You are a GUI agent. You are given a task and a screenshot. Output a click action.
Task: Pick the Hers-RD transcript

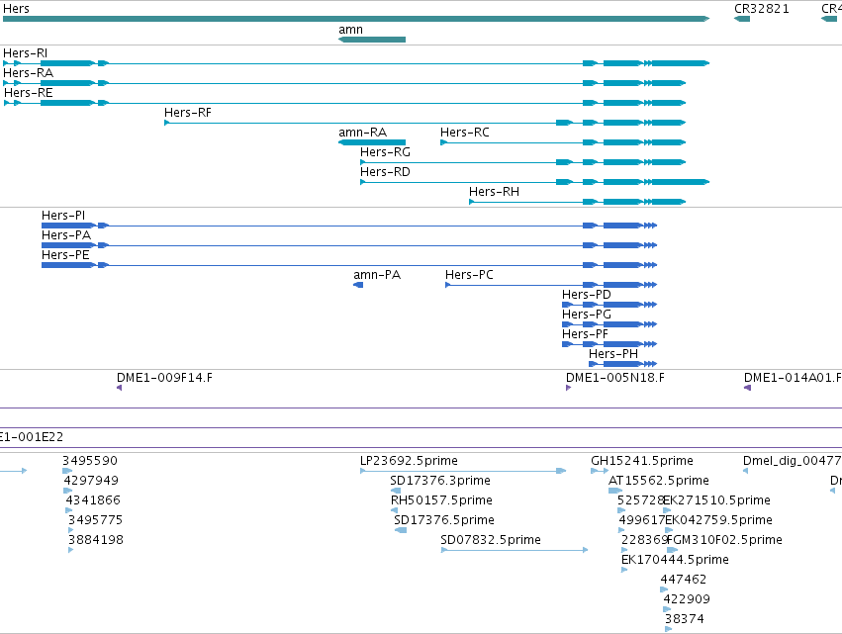(535, 182)
